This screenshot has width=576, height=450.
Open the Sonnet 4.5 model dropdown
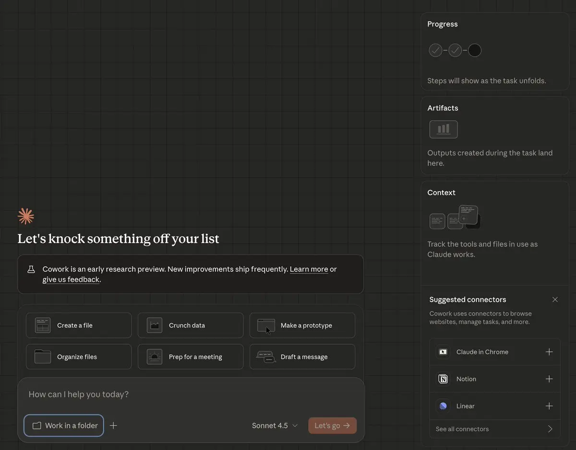pyautogui.click(x=275, y=426)
